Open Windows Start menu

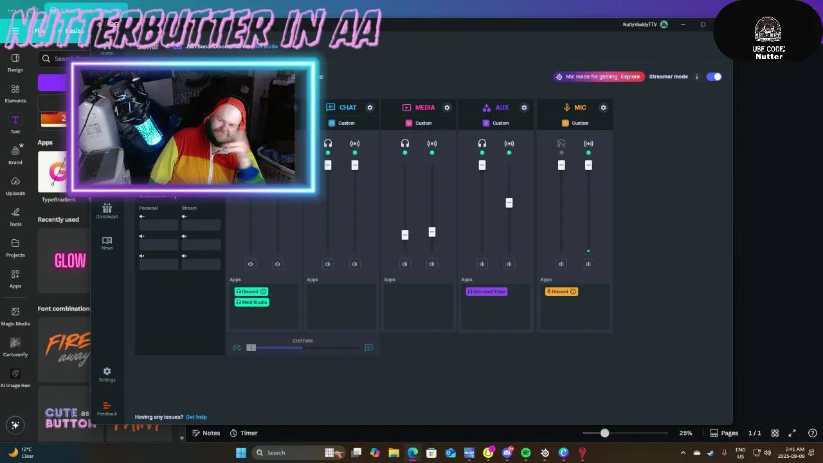coord(241,453)
